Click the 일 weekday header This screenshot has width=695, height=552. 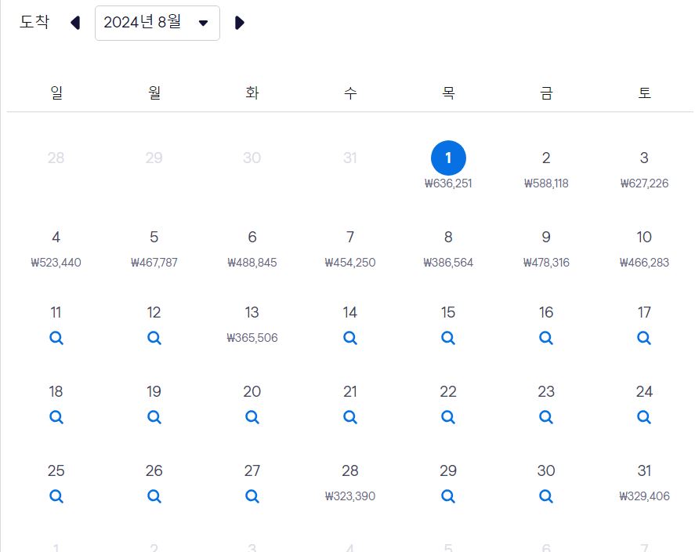tap(56, 93)
